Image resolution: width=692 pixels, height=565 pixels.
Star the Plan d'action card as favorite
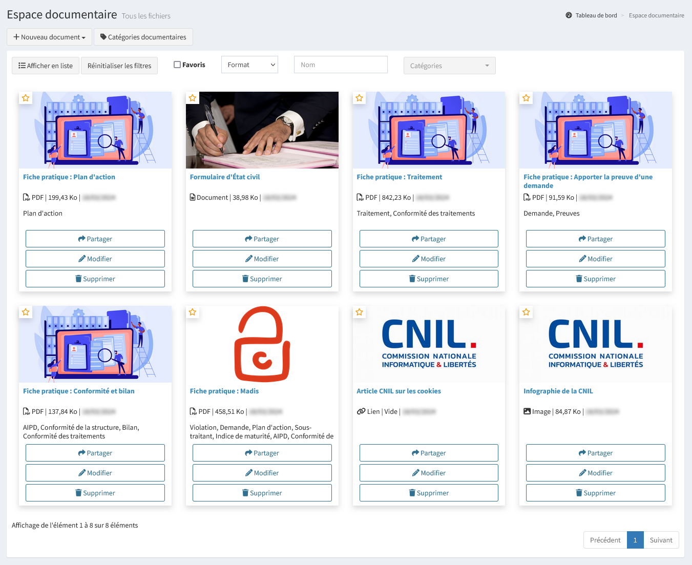[26, 98]
